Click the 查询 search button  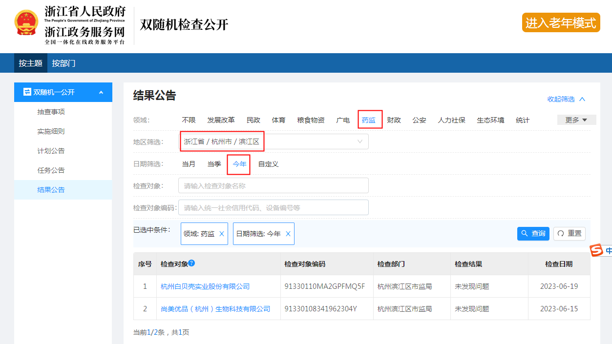(x=533, y=234)
